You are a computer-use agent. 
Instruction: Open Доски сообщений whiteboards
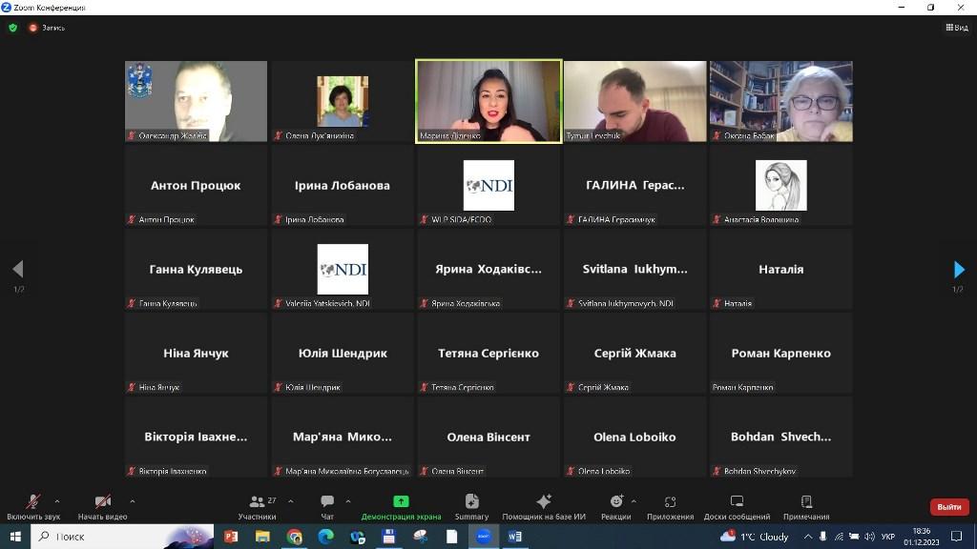pyautogui.click(x=737, y=507)
